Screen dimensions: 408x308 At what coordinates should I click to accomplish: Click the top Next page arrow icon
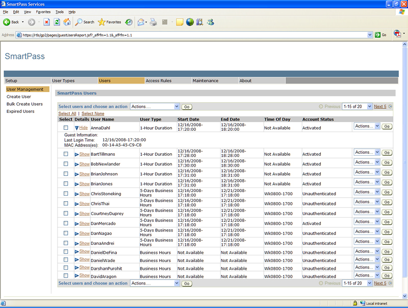[x=390, y=106]
